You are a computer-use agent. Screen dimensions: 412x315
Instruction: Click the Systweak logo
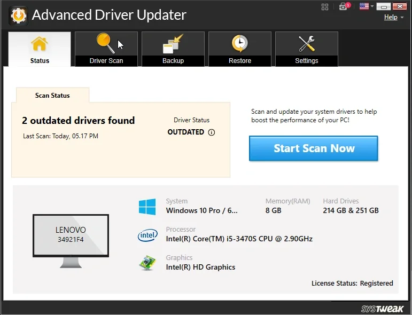[x=382, y=309]
